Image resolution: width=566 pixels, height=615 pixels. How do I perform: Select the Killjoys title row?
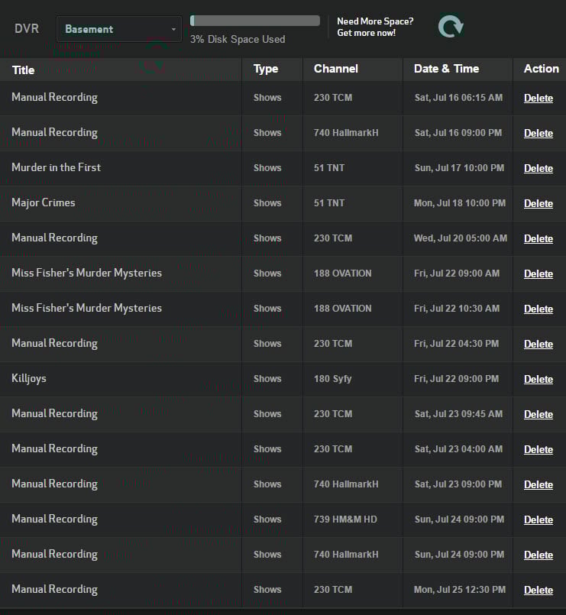click(29, 378)
